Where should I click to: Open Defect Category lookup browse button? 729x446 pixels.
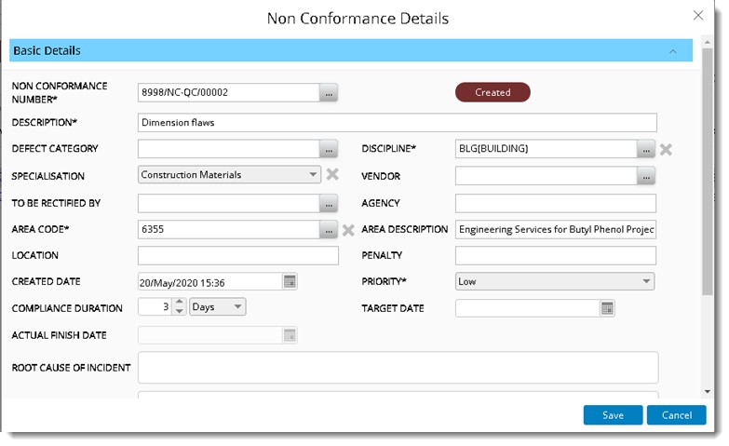(329, 149)
